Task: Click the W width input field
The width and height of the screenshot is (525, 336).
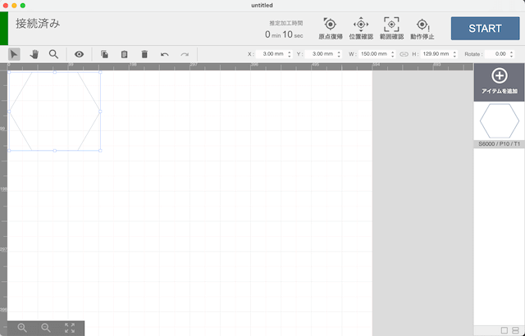Action: [x=373, y=54]
